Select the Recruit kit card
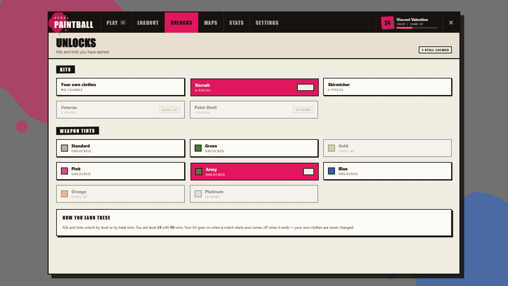 click(x=254, y=87)
